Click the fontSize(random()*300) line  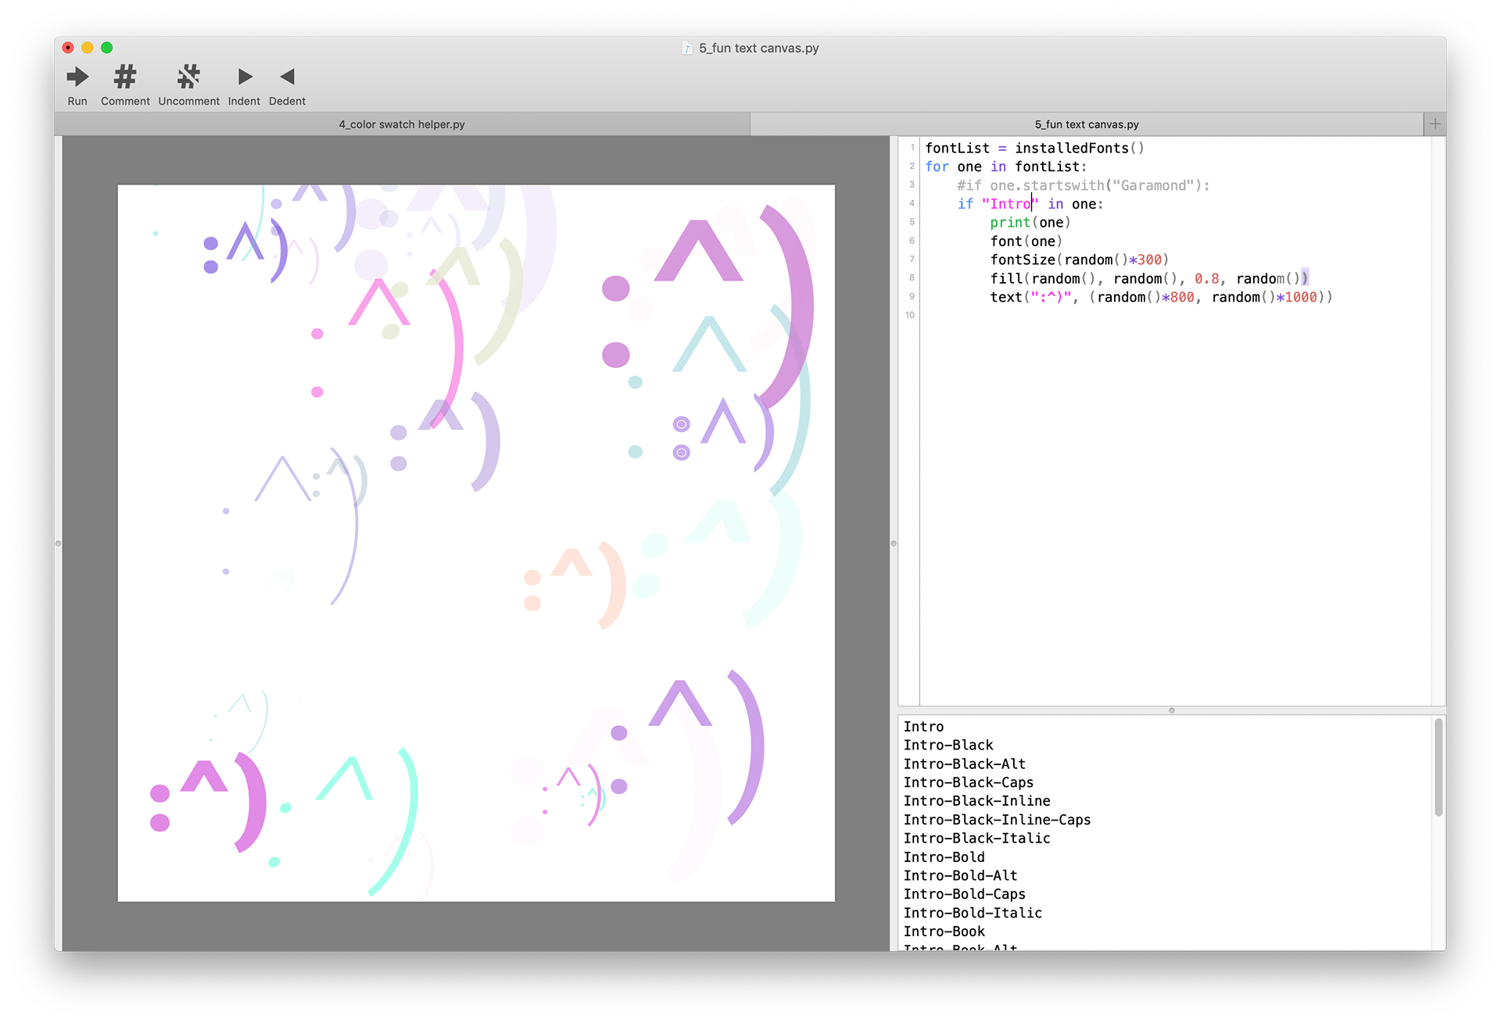coord(1080,260)
